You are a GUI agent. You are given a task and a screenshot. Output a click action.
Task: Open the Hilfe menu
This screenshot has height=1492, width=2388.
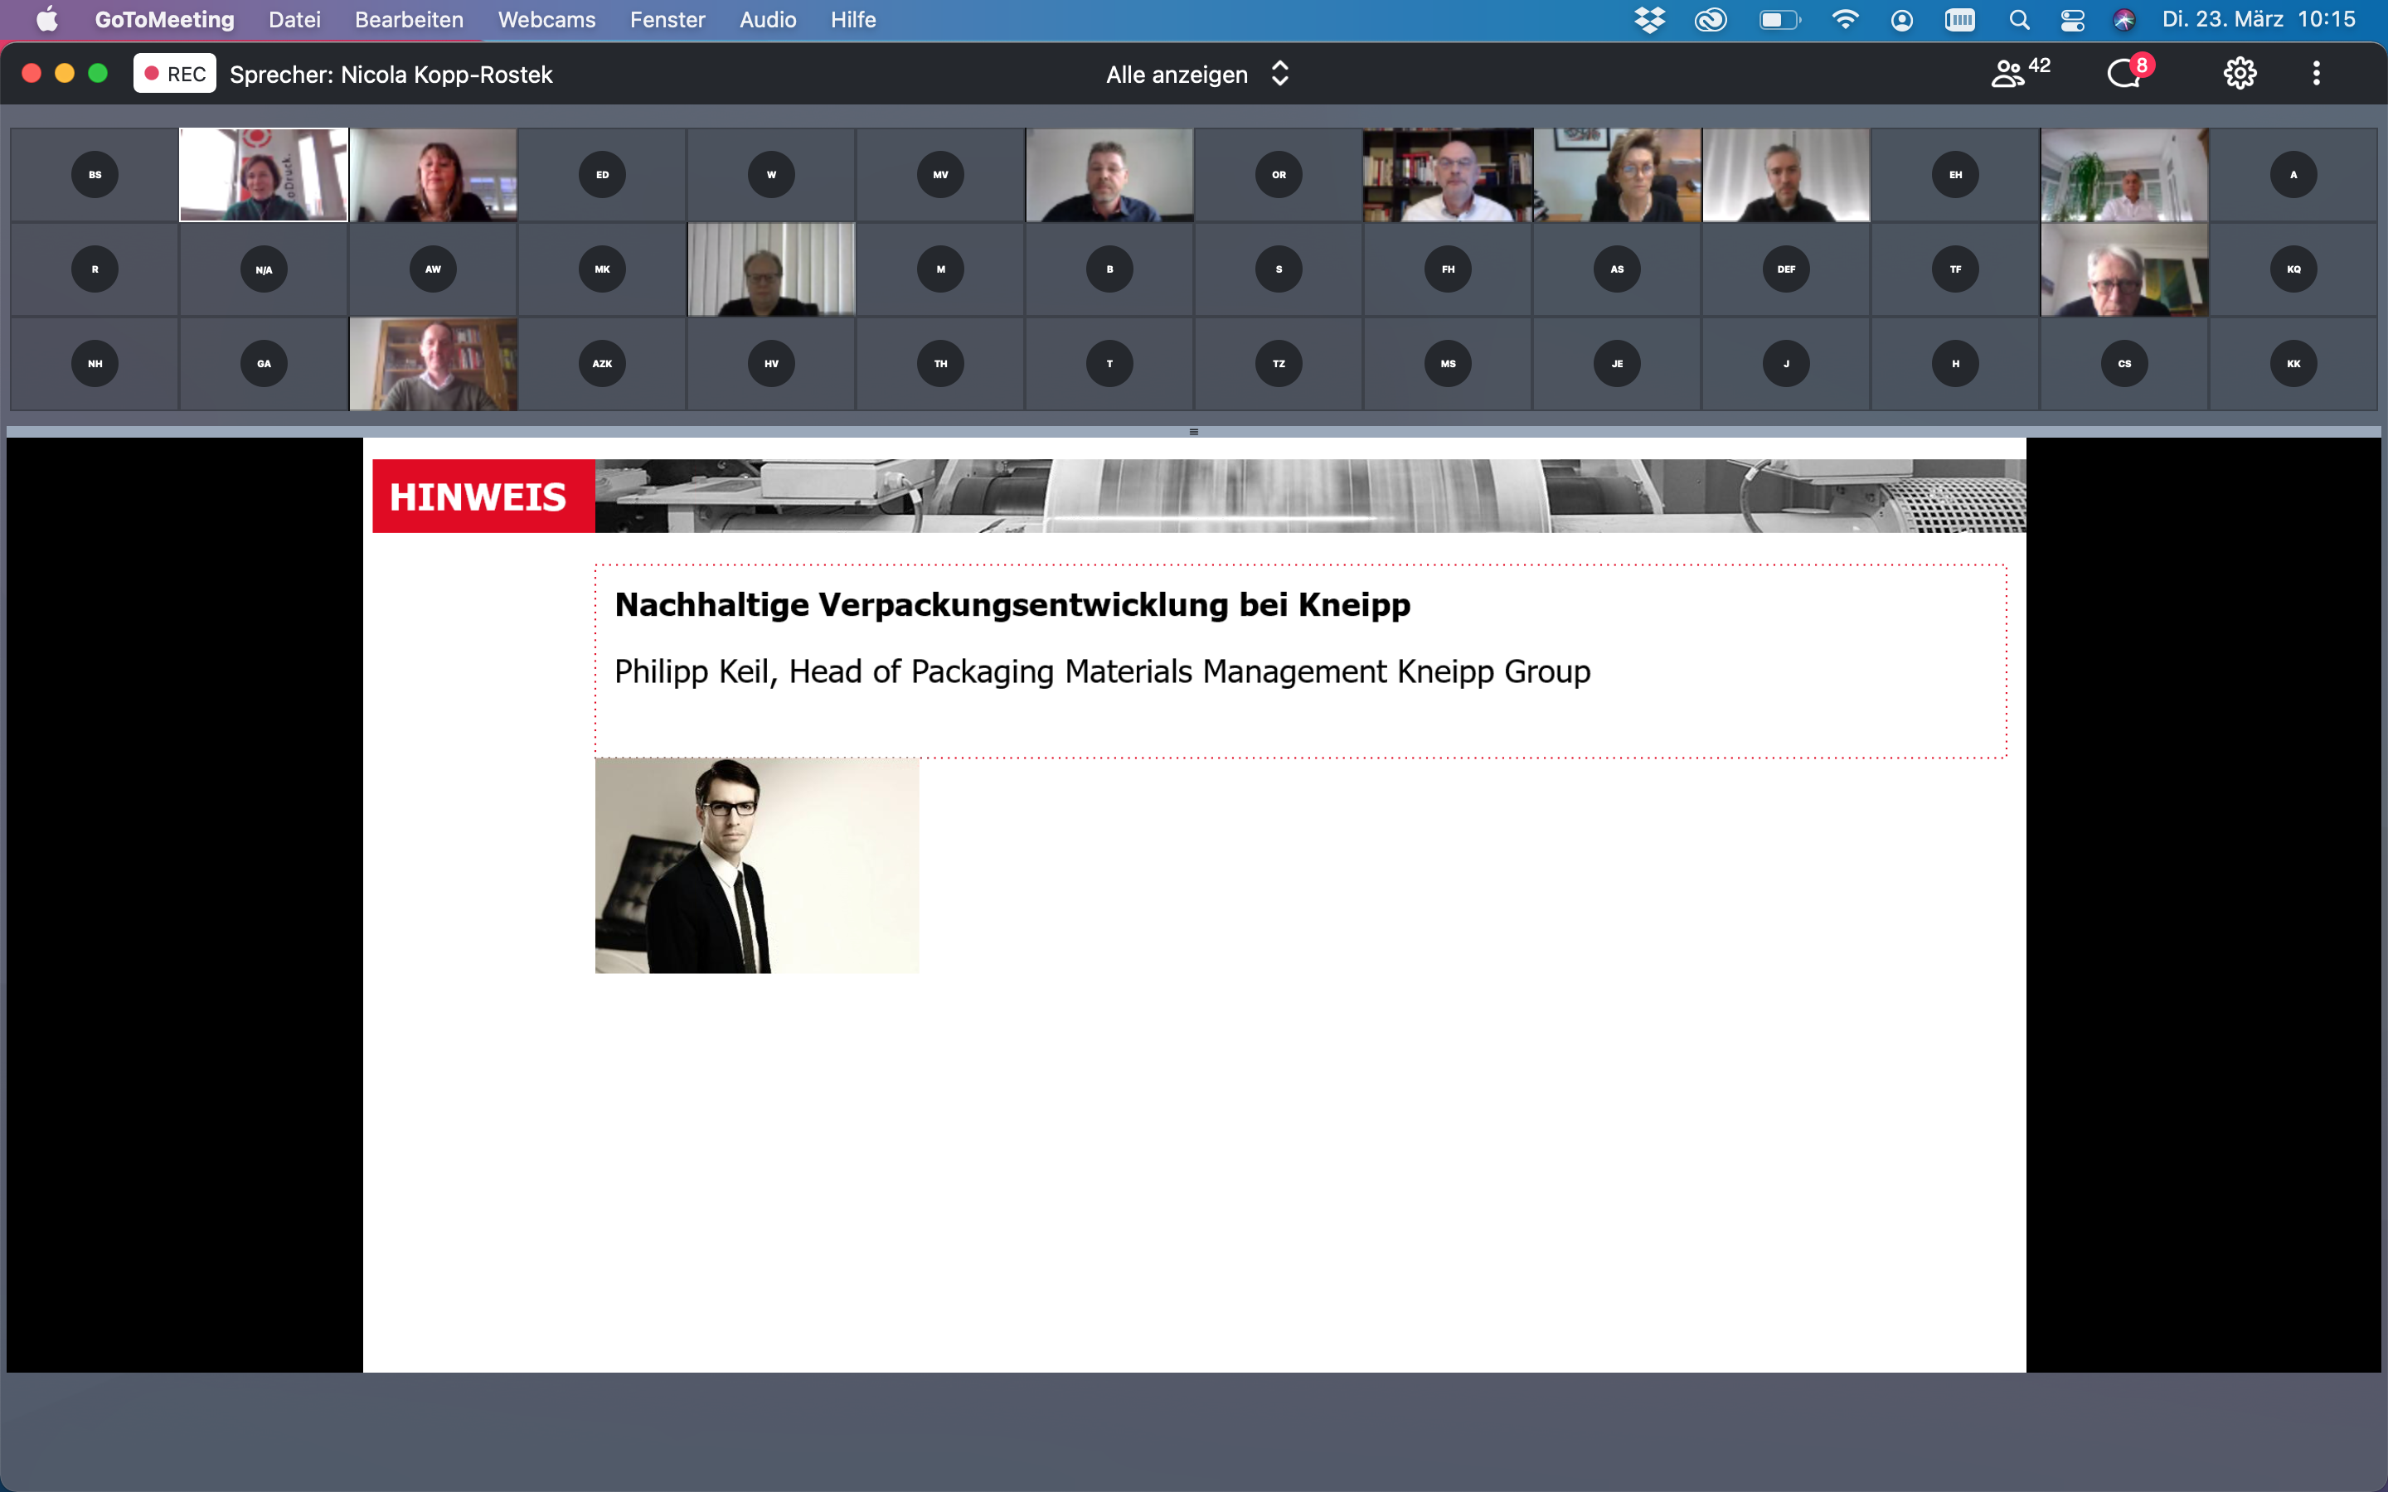[852, 20]
